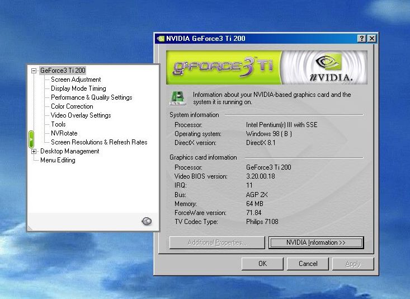Click the 'Intel Pentium(r) III with SSE' value
The width and height of the screenshot is (410, 299).
coord(281,125)
